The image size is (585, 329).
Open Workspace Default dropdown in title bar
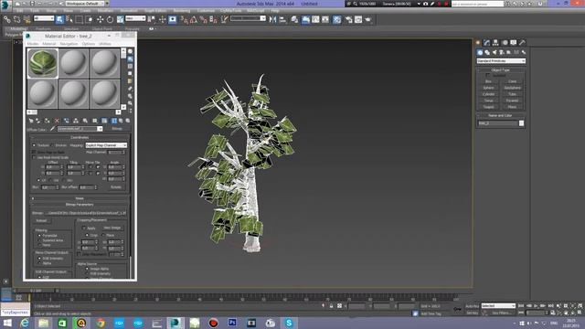[x=86, y=4]
